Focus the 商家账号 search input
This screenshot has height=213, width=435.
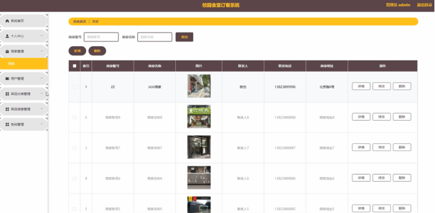[x=101, y=37]
